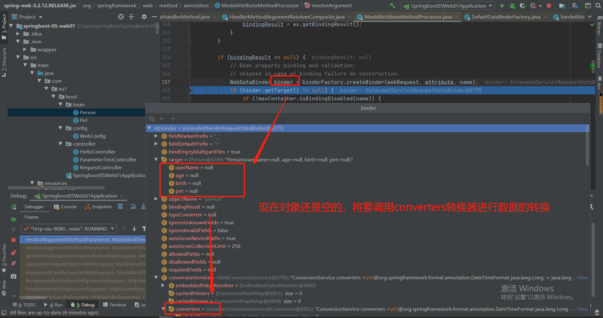Open the Structure side panel
Viewport: 603px width, 318px height.
click(4, 62)
